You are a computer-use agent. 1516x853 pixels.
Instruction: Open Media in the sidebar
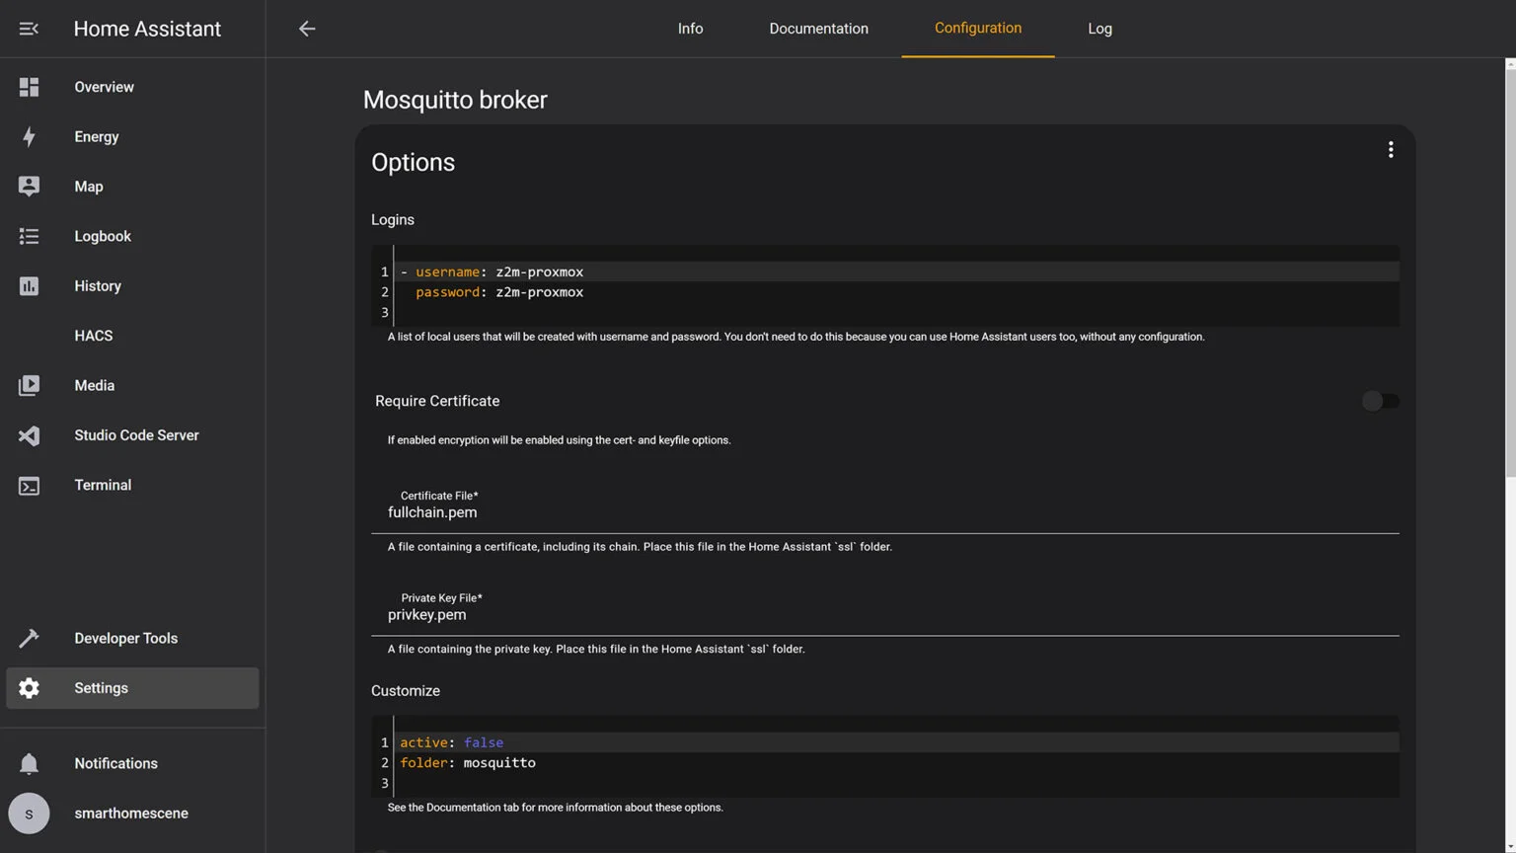(x=132, y=385)
